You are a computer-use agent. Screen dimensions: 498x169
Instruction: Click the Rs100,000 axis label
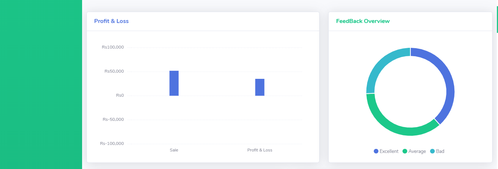click(x=113, y=47)
